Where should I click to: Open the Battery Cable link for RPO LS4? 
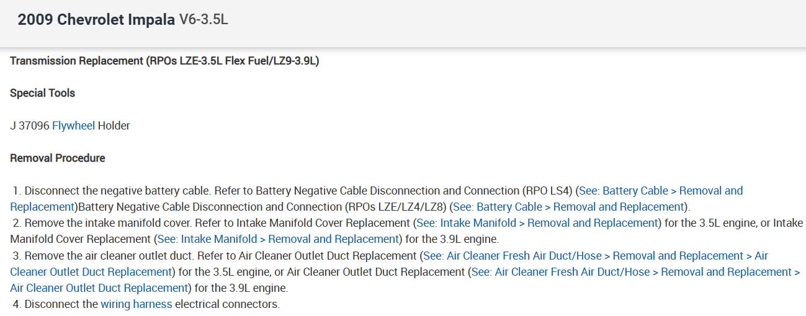pyautogui.click(x=660, y=191)
